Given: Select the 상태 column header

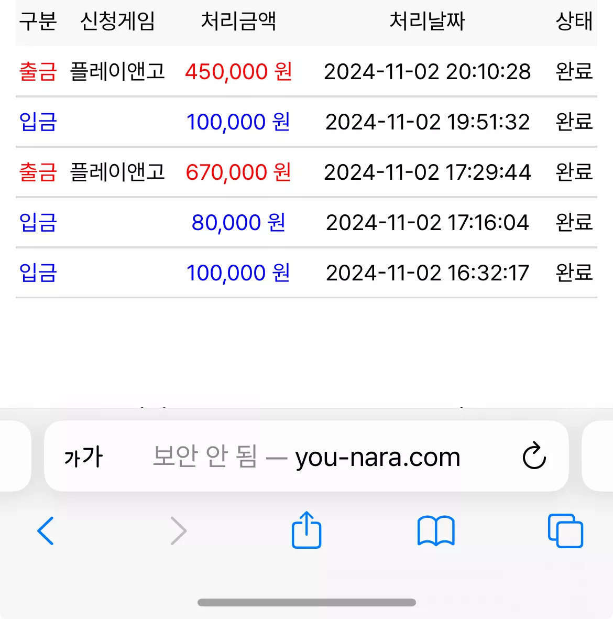Looking at the screenshot, I should coord(574,21).
